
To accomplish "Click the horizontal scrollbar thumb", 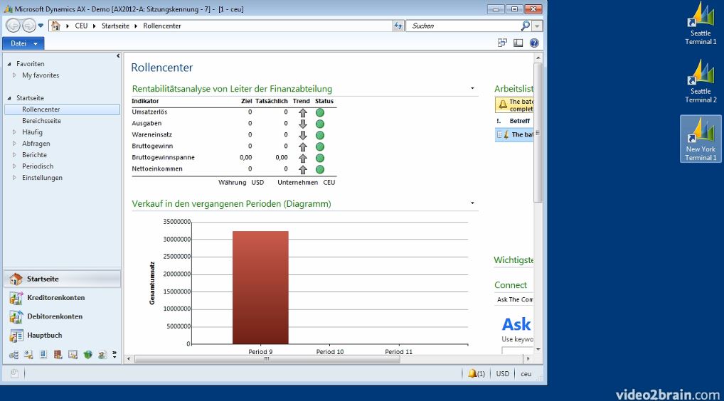I will point(267,359).
